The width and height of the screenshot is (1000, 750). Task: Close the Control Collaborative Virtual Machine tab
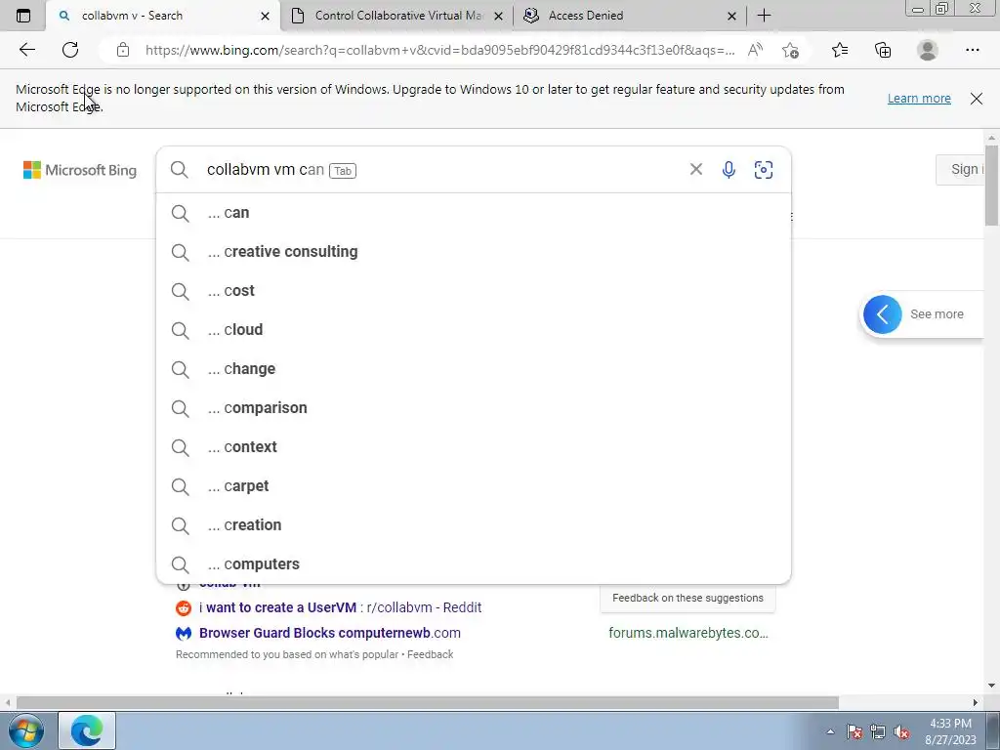point(499,16)
